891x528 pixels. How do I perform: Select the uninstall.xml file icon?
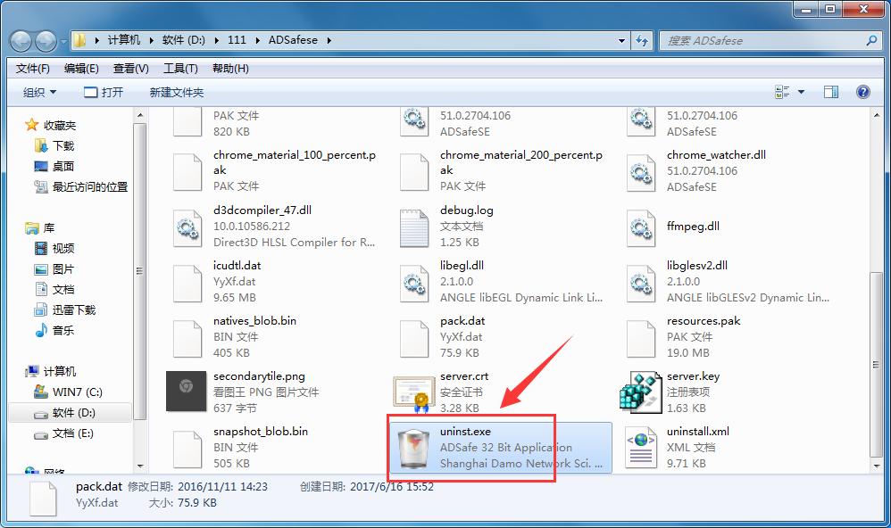[x=640, y=448]
